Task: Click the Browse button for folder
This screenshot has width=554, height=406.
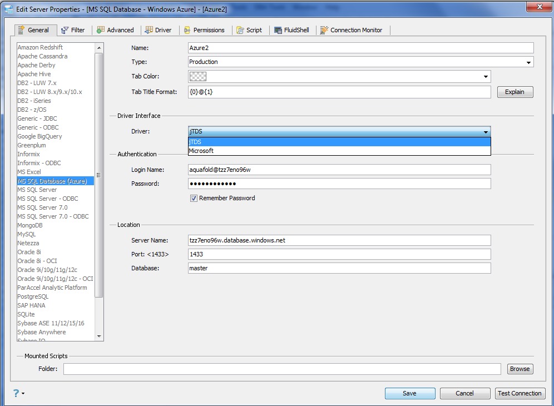Action: pos(520,369)
